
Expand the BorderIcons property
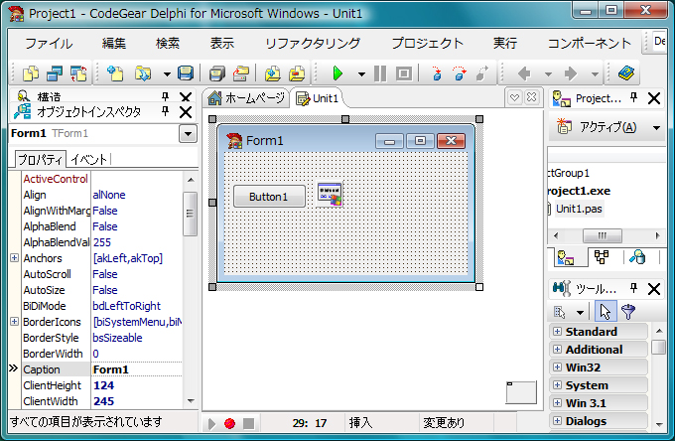point(14,322)
